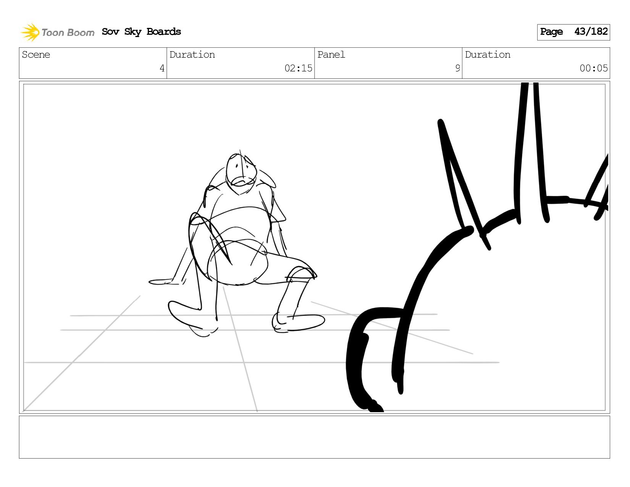The height and width of the screenshot is (487, 630).
Task: Select the Panel label cell
Action: (388, 63)
